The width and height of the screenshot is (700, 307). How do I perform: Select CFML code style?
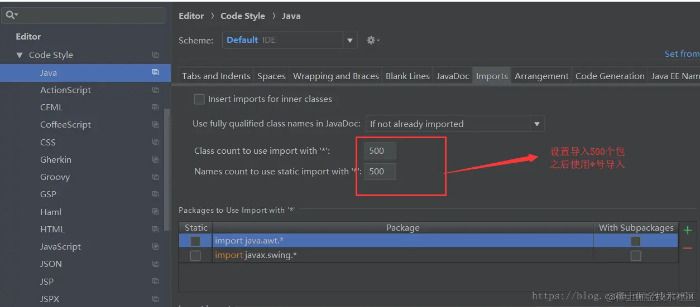pos(51,108)
